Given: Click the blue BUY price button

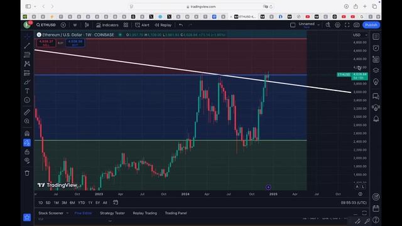Looking at the screenshot, I should pyautogui.click(x=75, y=43).
